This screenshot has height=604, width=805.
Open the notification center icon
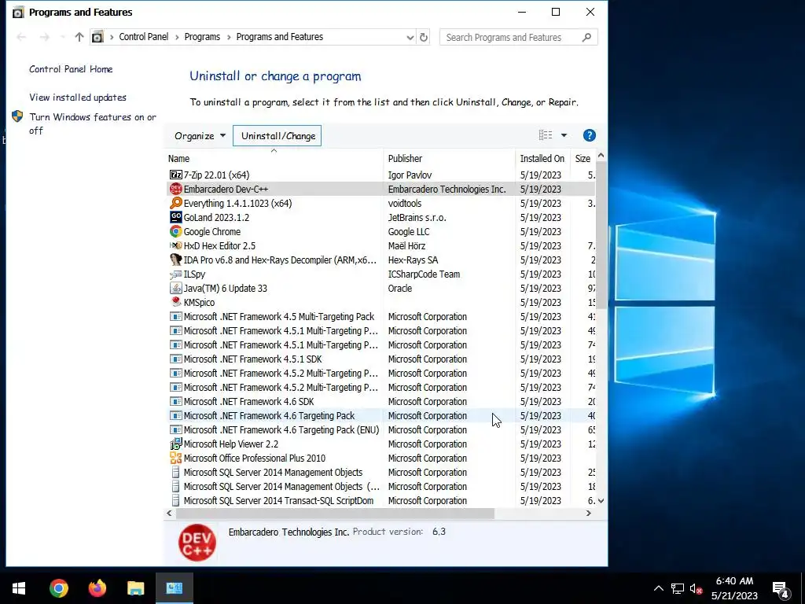tap(781, 588)
